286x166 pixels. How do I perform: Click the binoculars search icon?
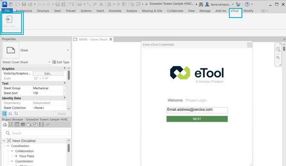click(x=201, y=4)
